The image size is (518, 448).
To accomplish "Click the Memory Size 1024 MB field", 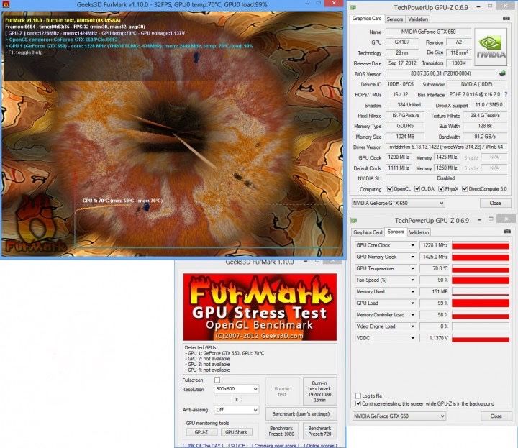I will pos(405,137).
